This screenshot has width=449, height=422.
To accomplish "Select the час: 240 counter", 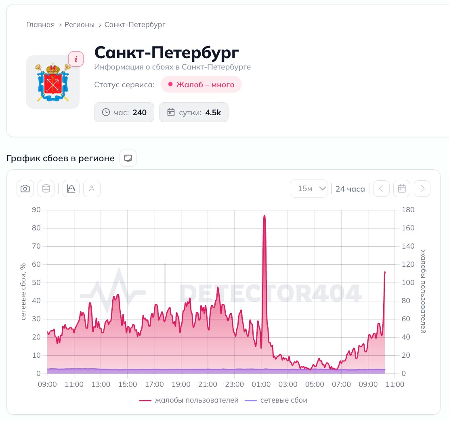I will click(x=124, y=112).
